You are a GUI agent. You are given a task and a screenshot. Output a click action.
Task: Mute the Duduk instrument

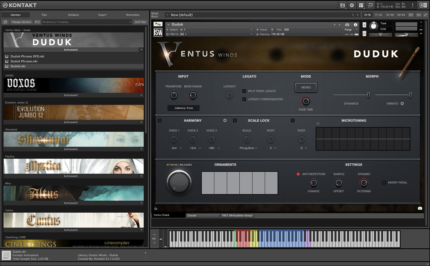364,33
